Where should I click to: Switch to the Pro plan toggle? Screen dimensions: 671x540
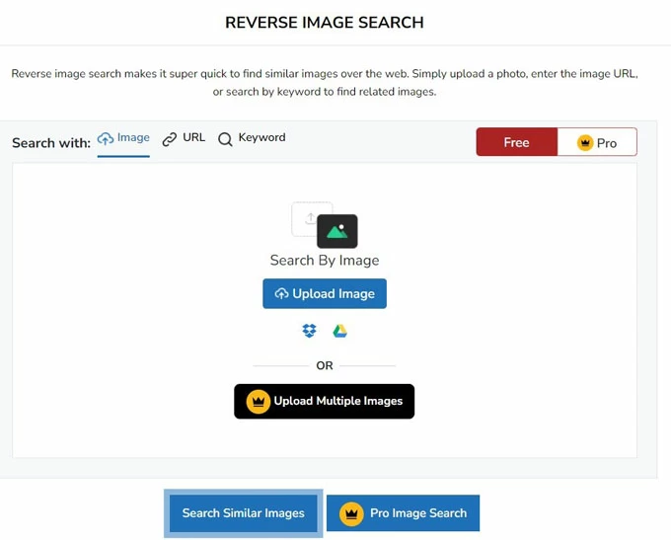coord(597,142)
